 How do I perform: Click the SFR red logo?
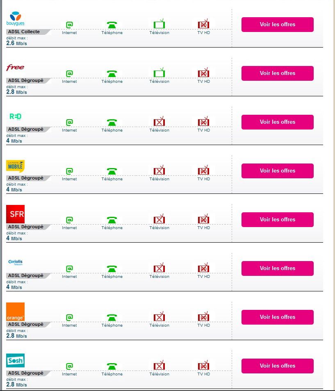(x=16, y=214)
